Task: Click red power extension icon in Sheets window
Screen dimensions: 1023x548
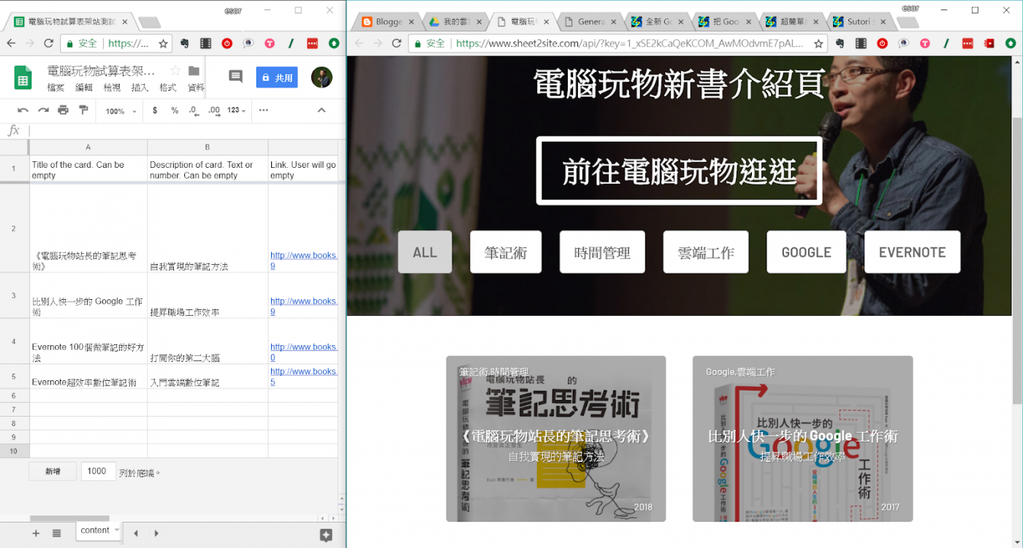Action: tap(227, 44)
